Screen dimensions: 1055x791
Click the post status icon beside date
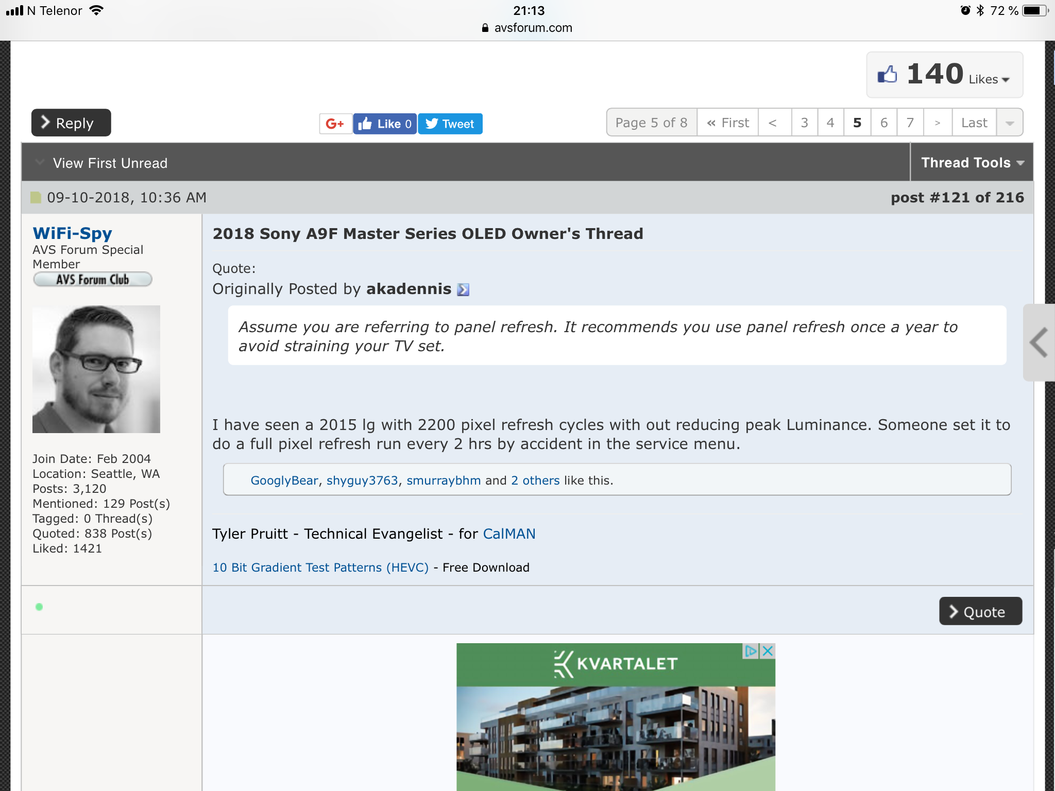tap(36, 197)
